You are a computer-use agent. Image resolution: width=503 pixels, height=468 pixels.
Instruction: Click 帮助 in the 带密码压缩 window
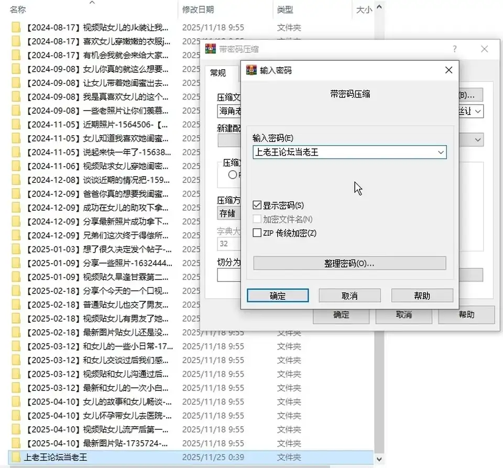466,315
